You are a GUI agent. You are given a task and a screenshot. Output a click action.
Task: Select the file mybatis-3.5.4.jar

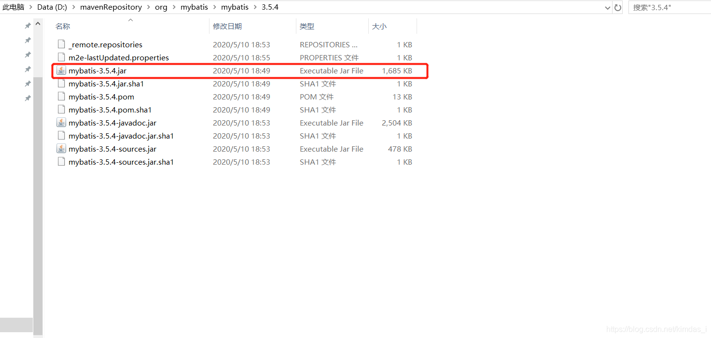coord(98,70)
